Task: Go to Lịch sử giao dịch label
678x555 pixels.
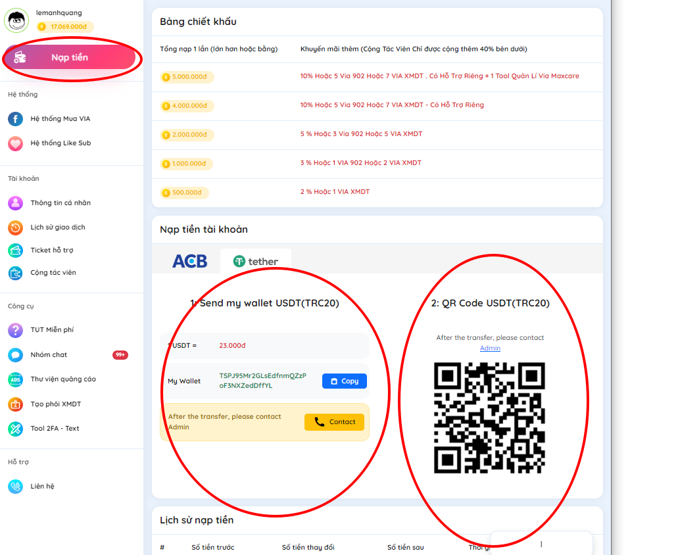Action: pyautogui.click(x=58, y=228)
